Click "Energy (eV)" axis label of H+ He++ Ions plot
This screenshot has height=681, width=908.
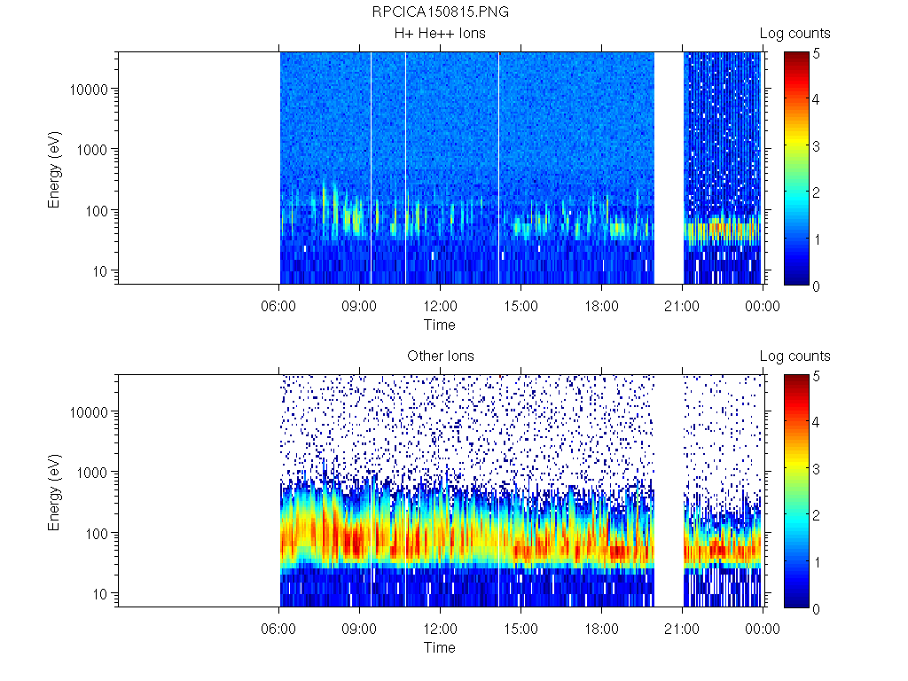click(54, 169)
